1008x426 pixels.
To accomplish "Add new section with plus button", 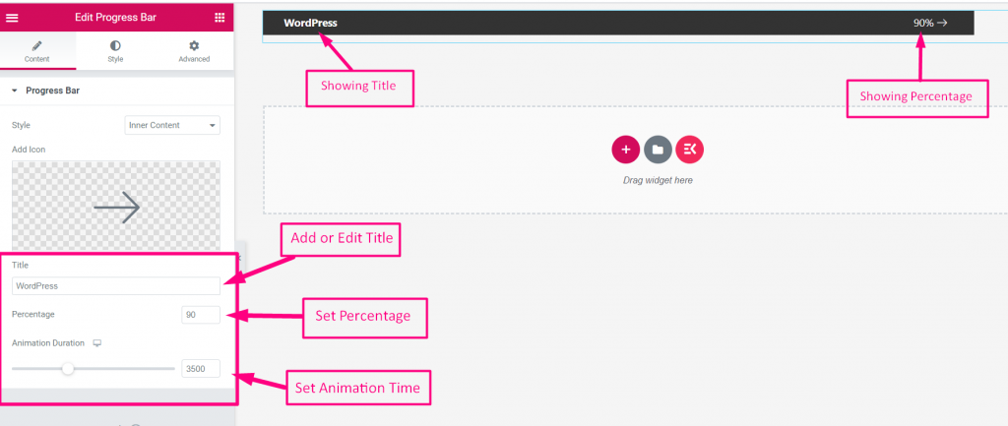I will tap(625, 150).
